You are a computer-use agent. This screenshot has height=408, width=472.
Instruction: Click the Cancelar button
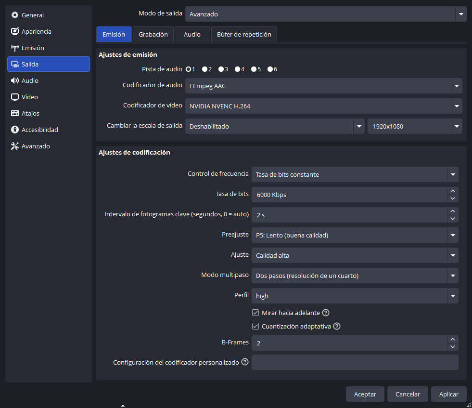point(408,394)
